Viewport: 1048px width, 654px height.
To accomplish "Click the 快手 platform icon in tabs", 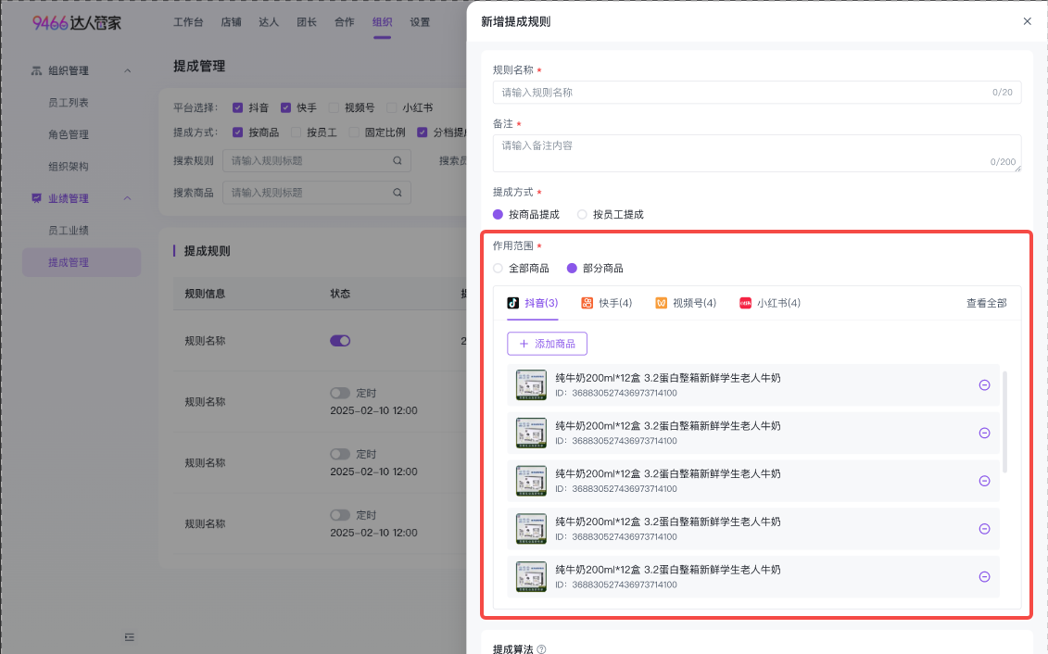I will click(587, 303).
